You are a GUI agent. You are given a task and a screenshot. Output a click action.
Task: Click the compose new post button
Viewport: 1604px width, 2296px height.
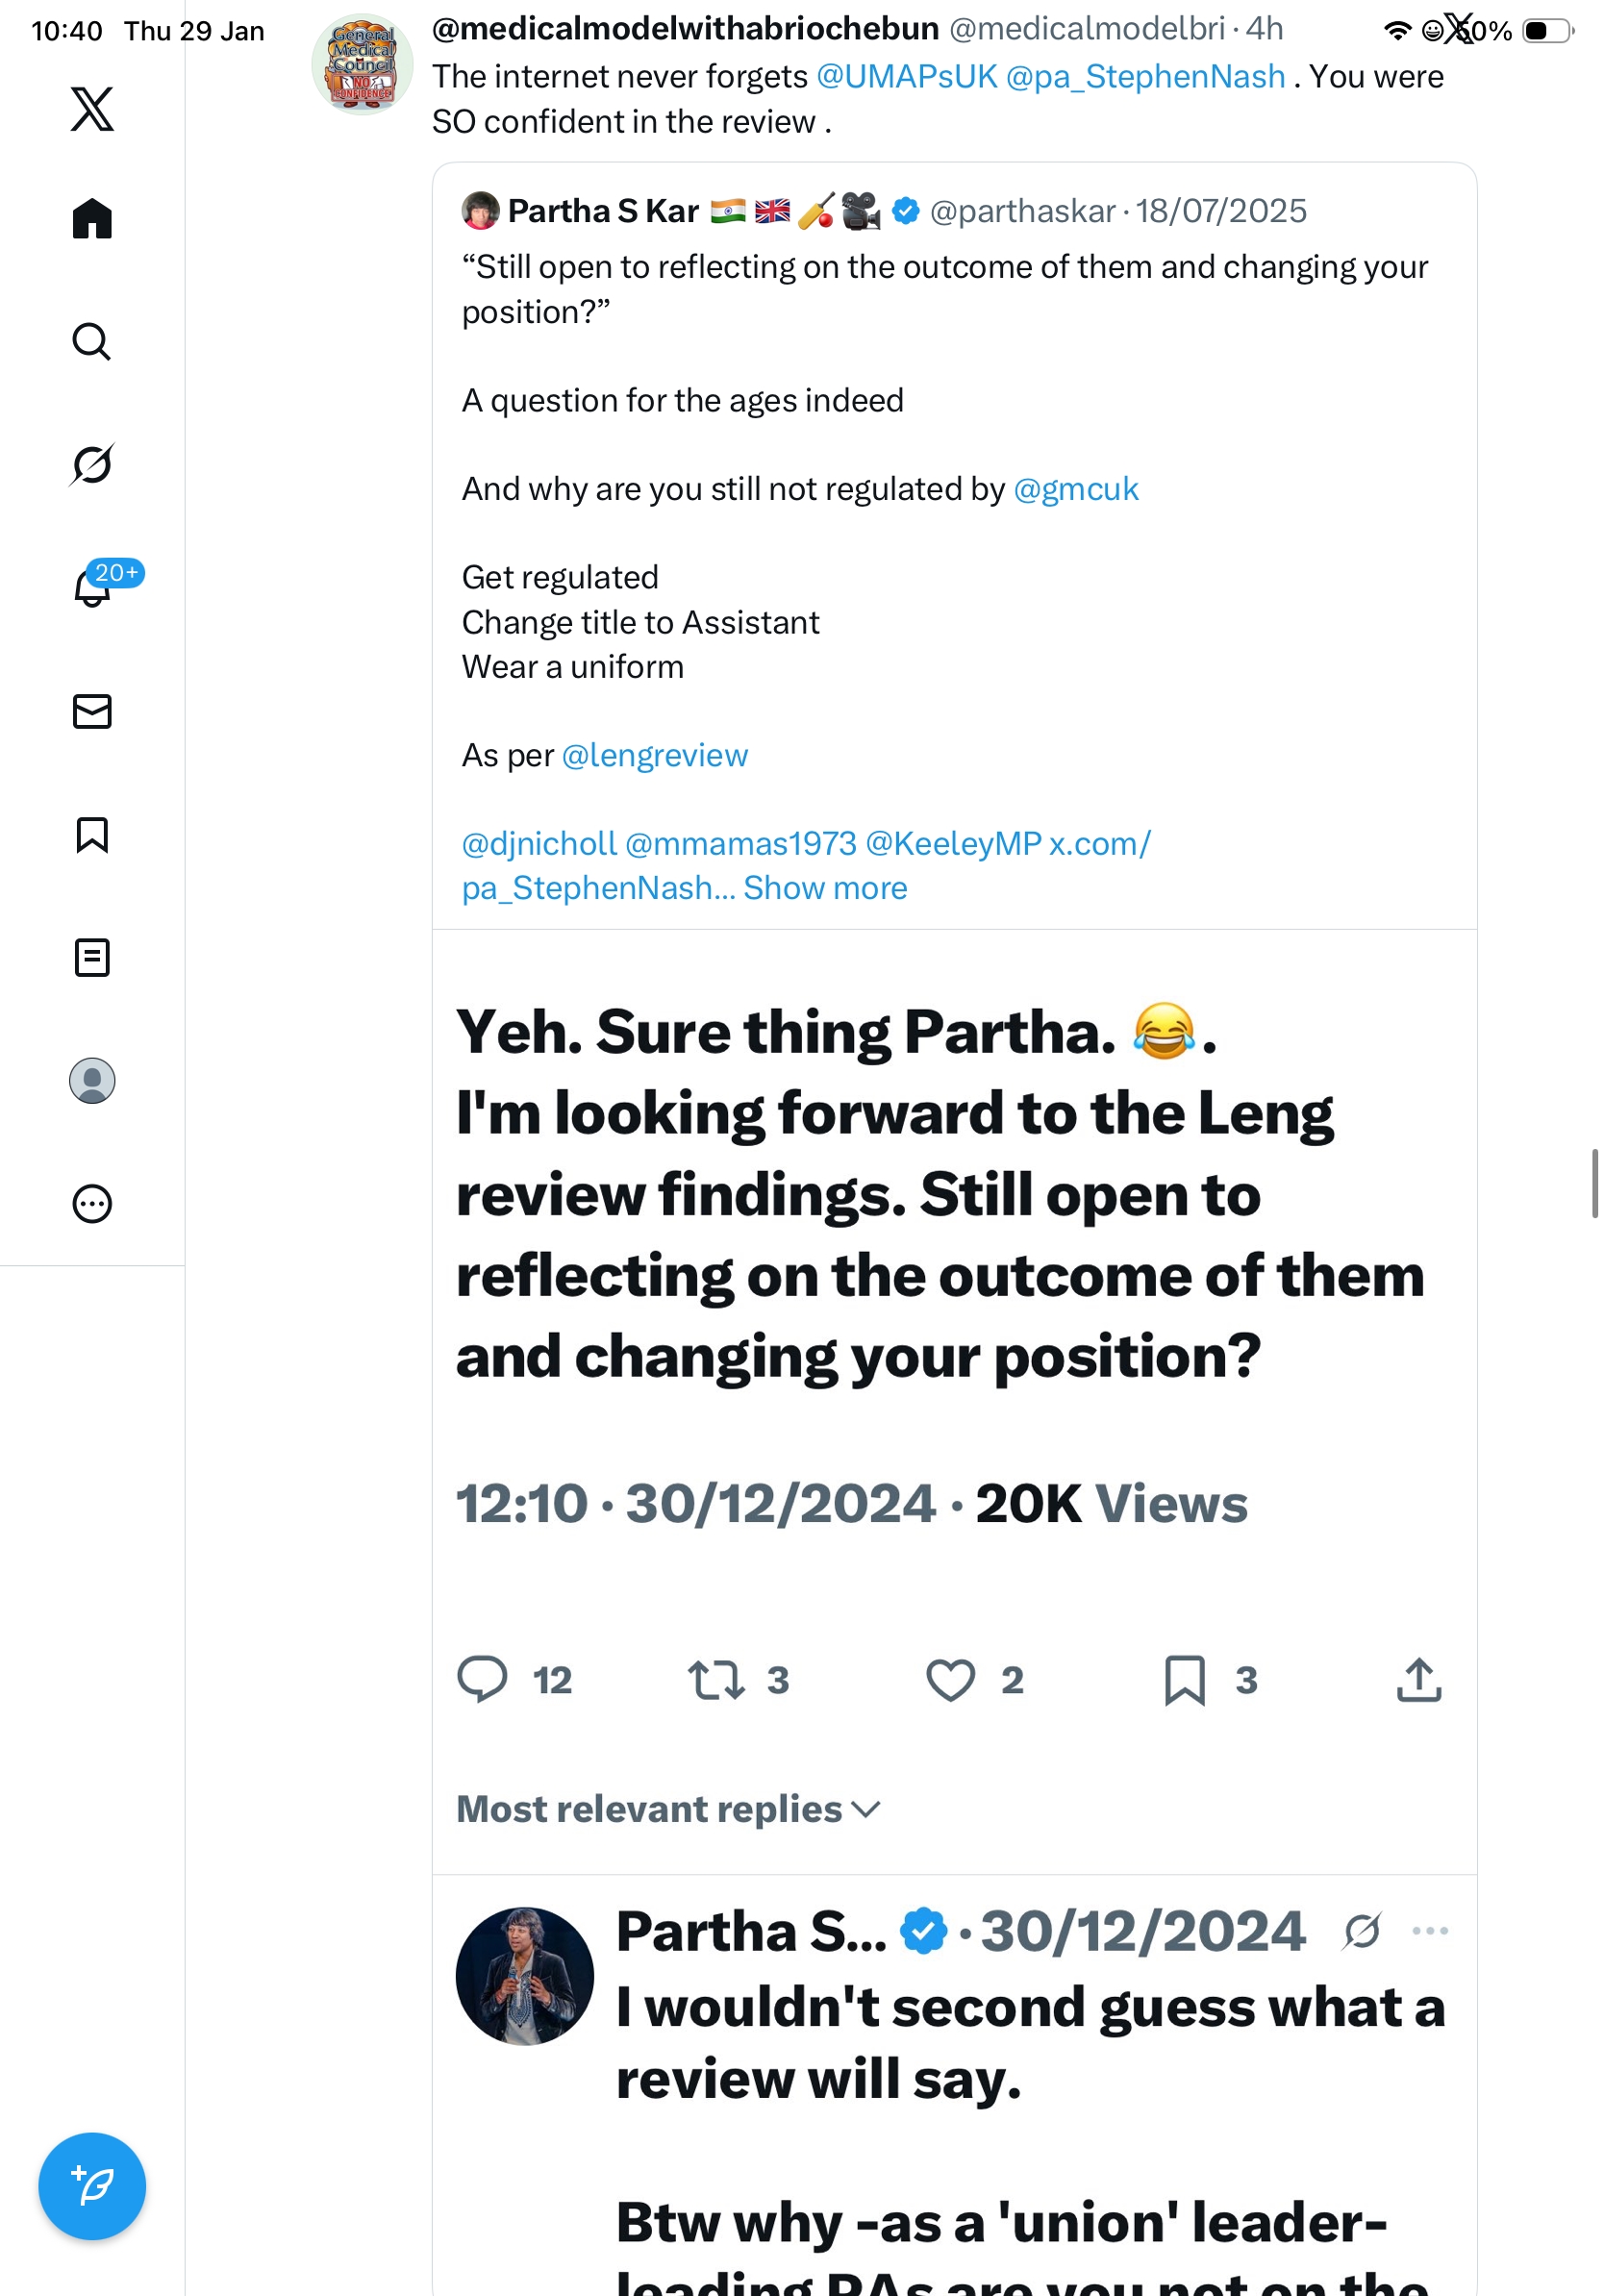coord(92,2186)
